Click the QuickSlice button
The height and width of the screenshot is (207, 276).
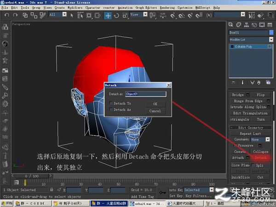[x=240, y=177]
